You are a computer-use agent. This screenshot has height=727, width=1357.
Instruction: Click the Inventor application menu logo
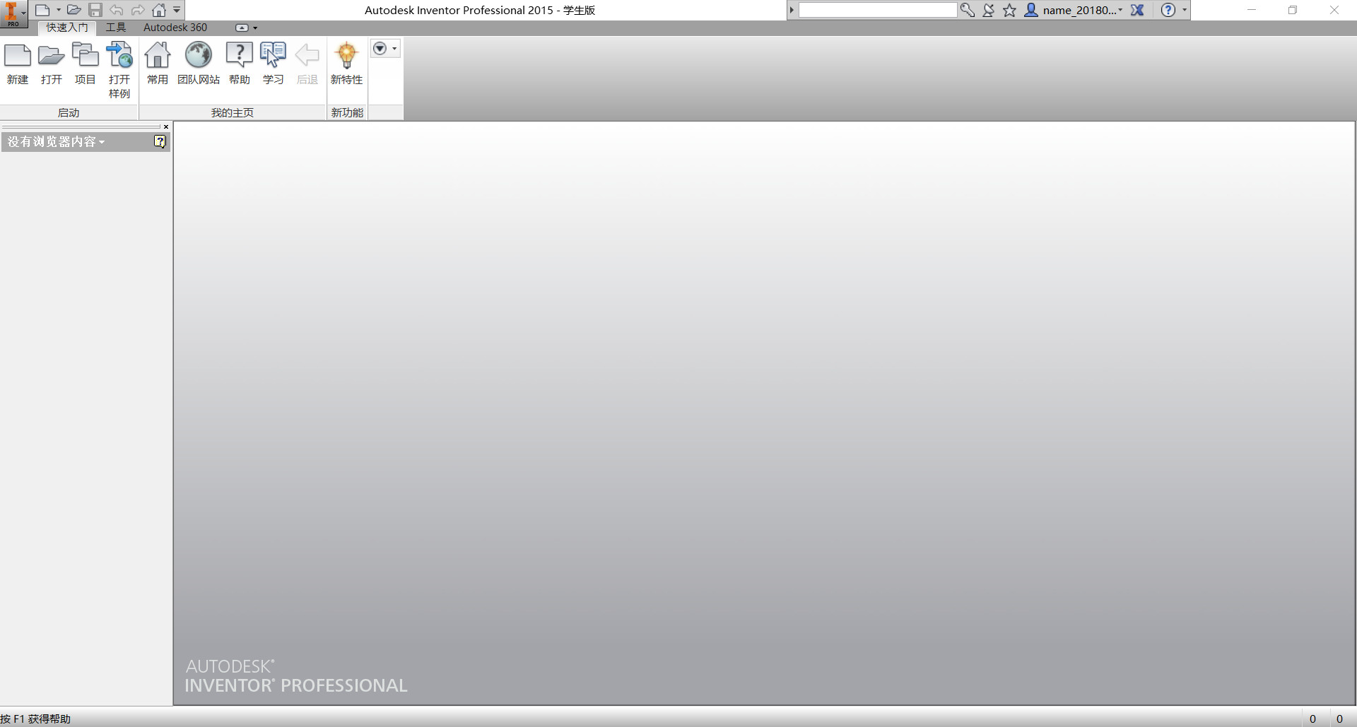(x=13, y=13)
